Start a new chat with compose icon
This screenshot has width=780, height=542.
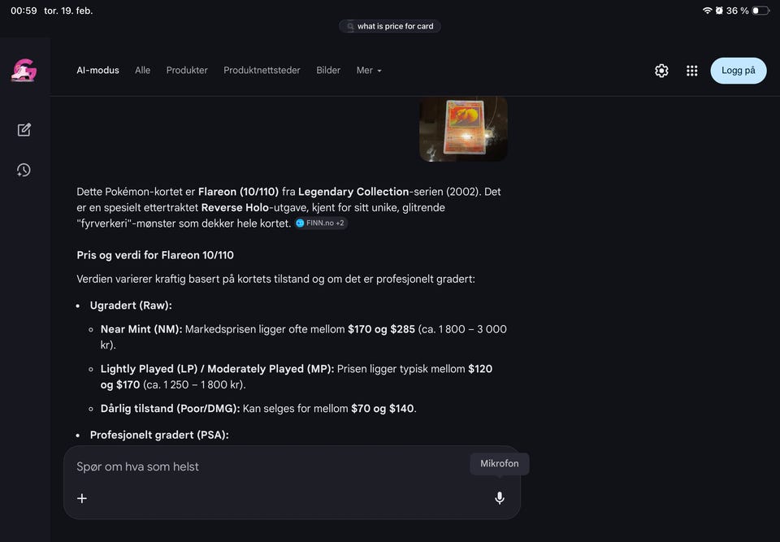[24, 130]
